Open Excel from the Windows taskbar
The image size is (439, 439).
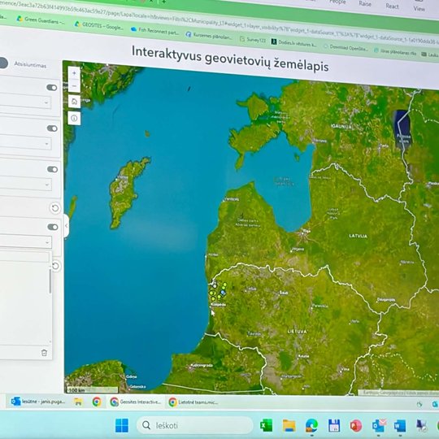(x=266, y=425)
